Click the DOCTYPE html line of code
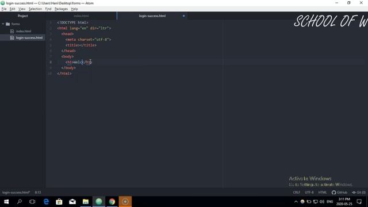 tap(73, 22)
